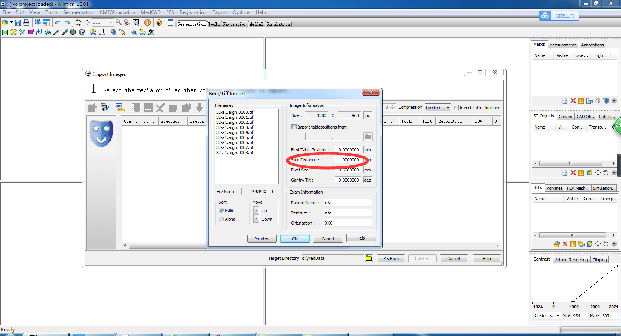This screenshot has width=621, height=336.
Task: Click the Slice Distance value field
Action: (348, 160)
